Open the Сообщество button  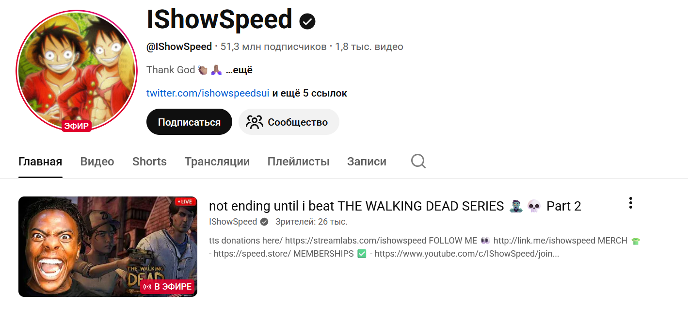point(289,122)
